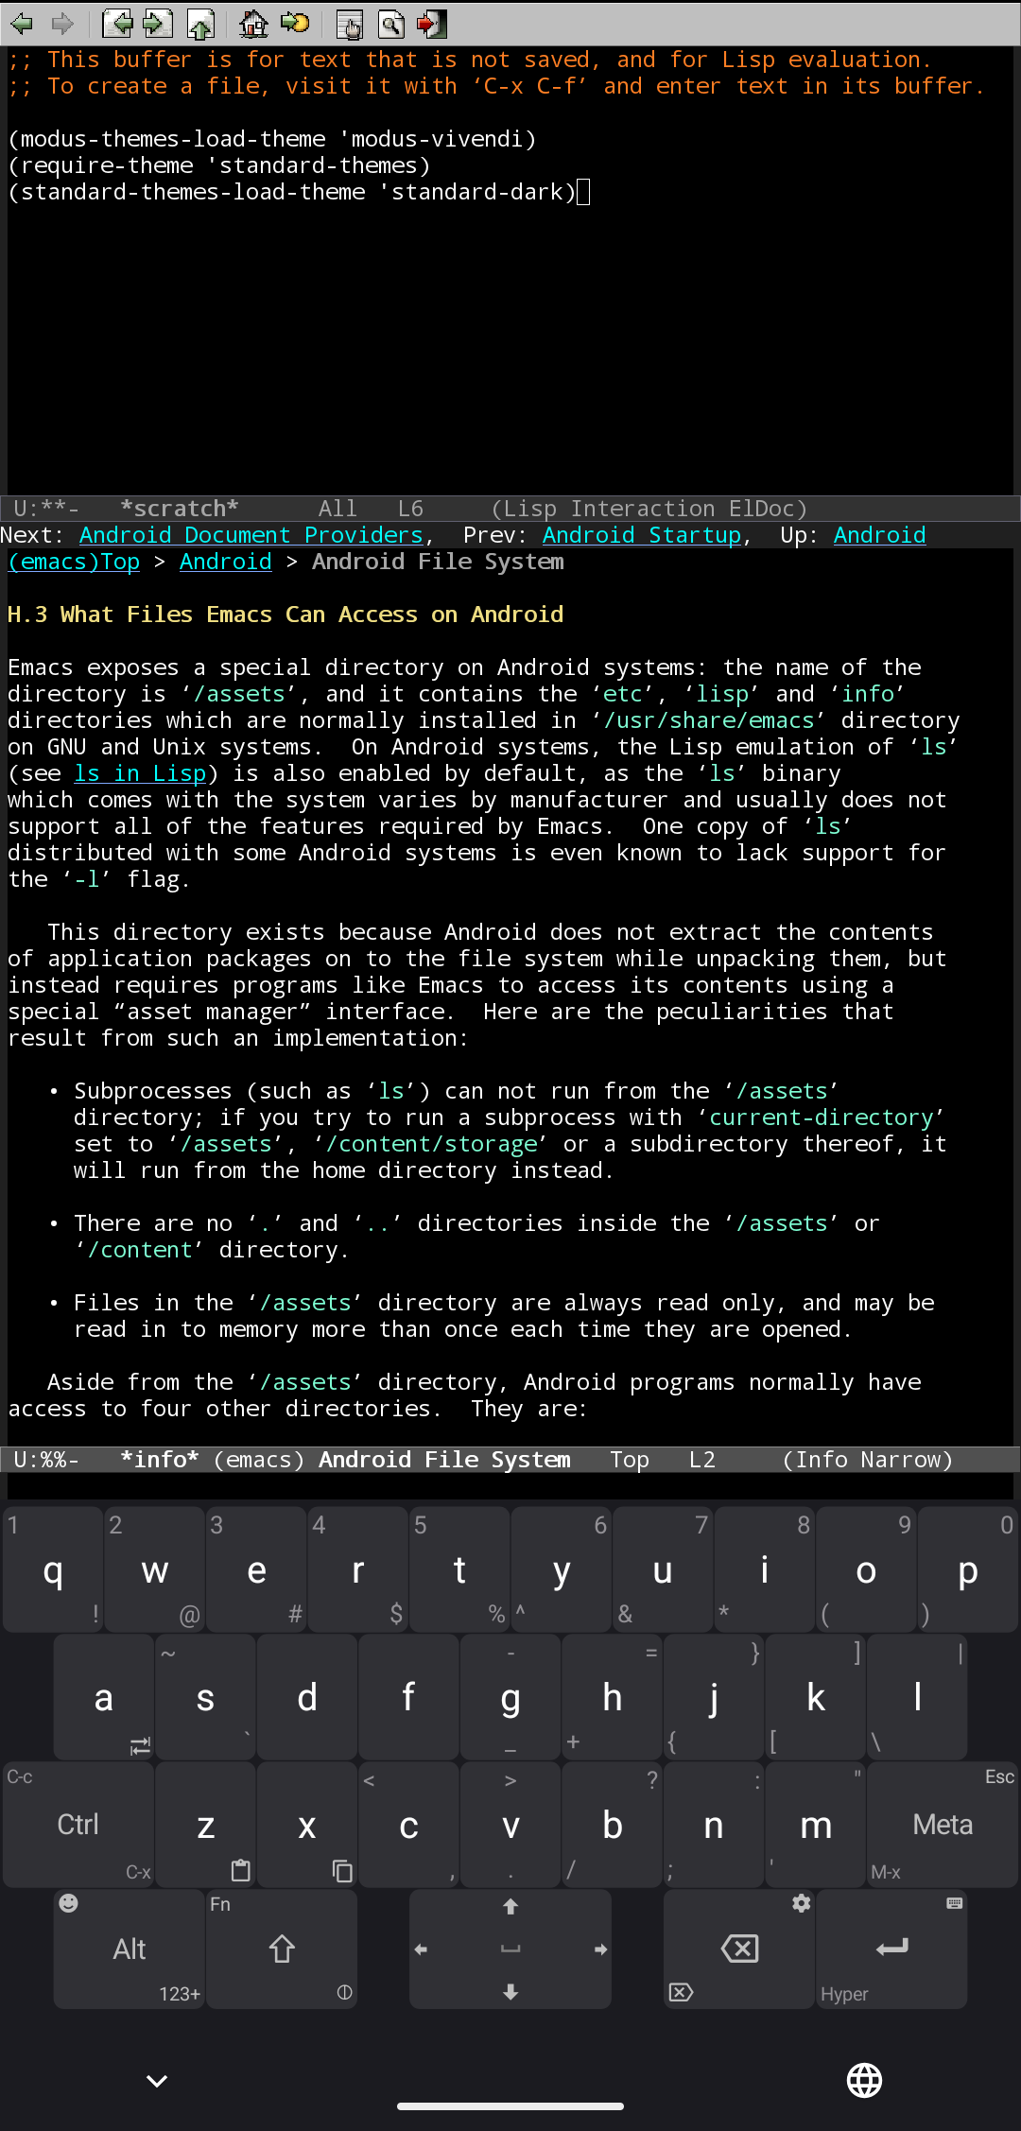Tap the x key
This screenshot has height=2131, width=1021.
pyautogui.click(x=307, y=1825)
